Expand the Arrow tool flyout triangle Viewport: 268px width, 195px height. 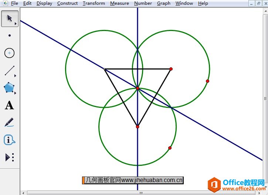tap(16, 24)
